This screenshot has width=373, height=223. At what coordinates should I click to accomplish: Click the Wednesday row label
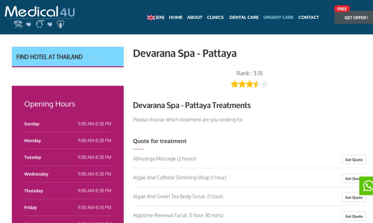[x=36, y=174]
